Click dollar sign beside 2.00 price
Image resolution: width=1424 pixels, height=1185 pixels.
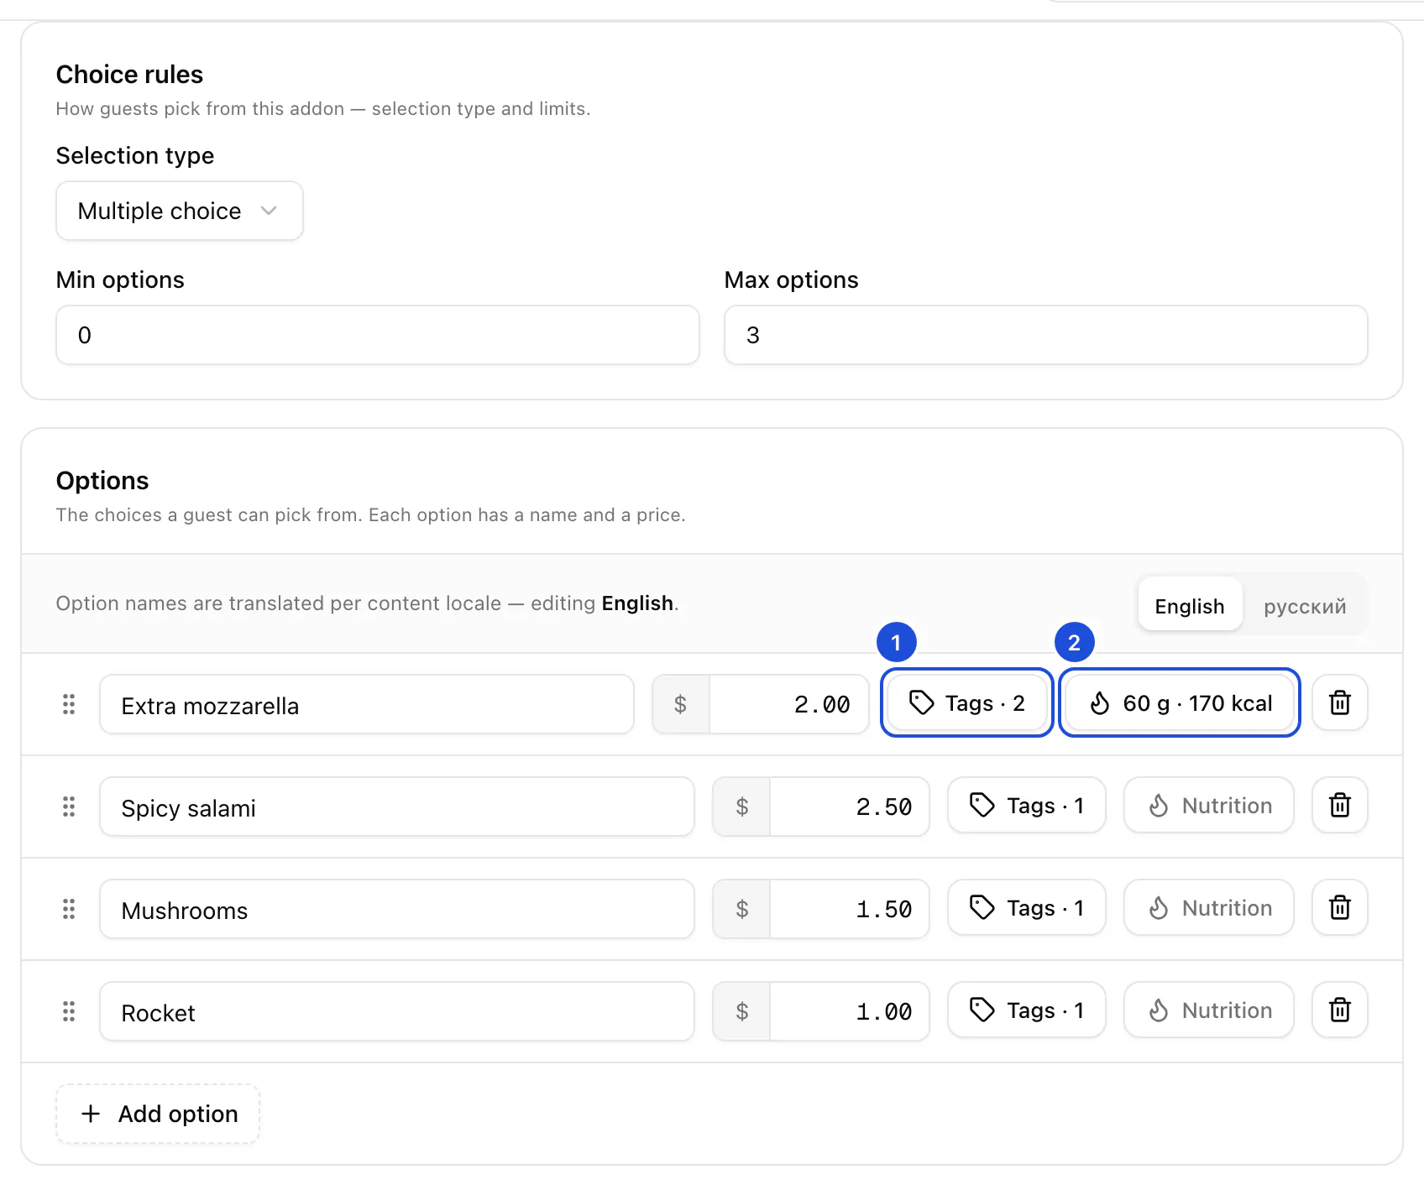(681, 704)
